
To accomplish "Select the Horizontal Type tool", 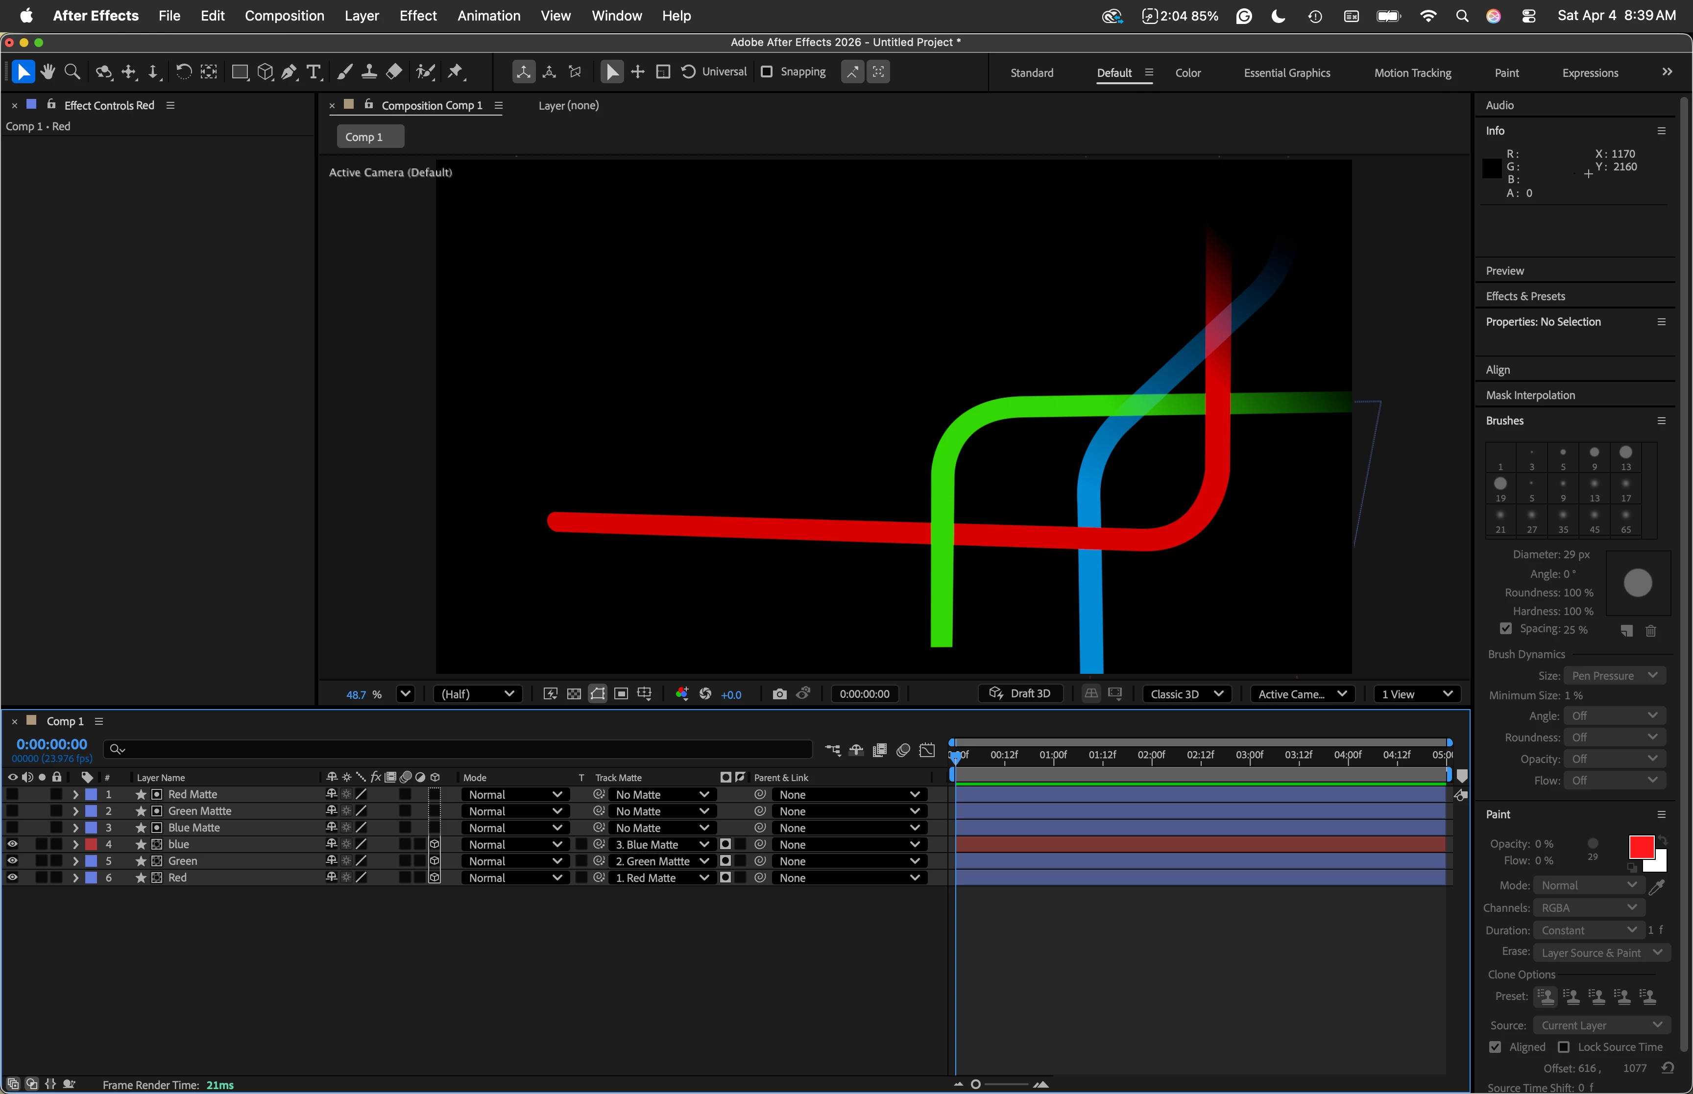I will 314,72.
